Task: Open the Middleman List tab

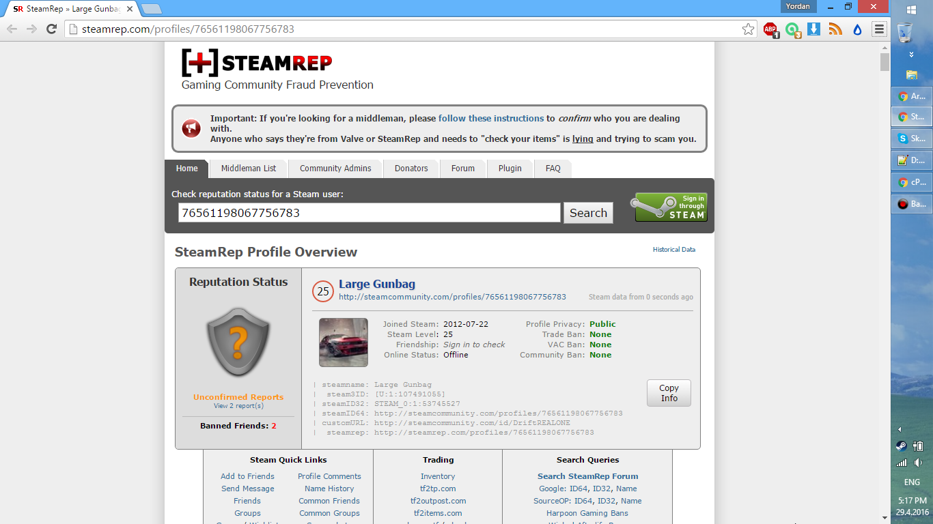Action: pyautogui.click(x=249, y=169)
